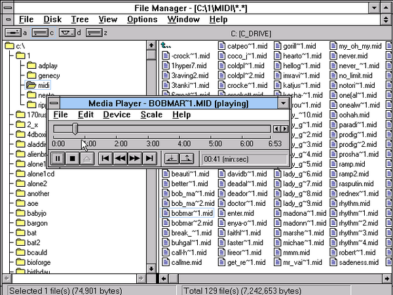The image size is (393, 295).
Task: Open the C:\1\MIDI document window control menu
Action: pyautogui.click(x=8, y=19)
